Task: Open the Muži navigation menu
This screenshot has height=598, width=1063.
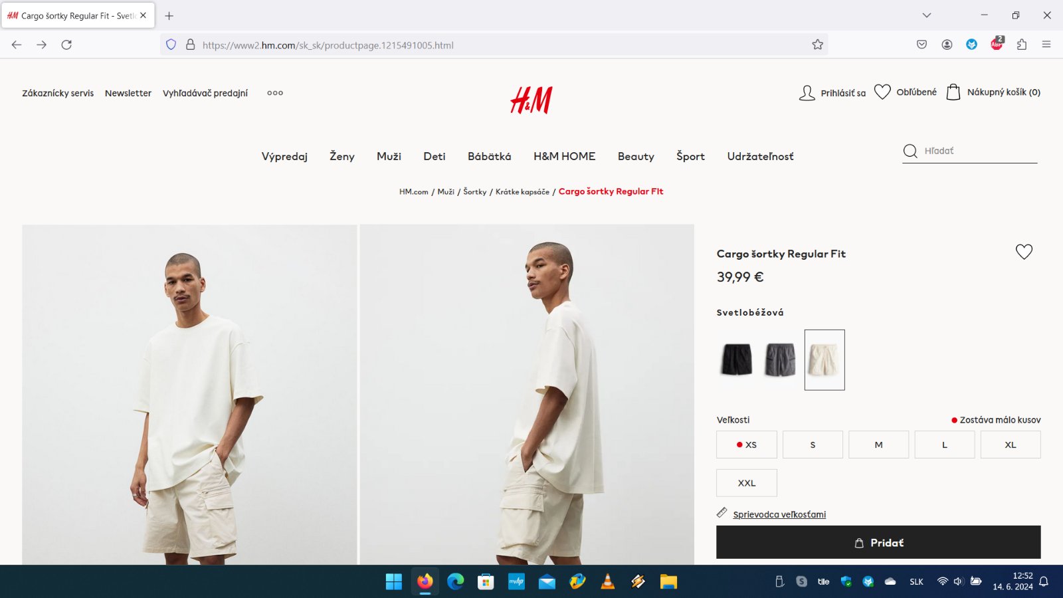Action: click(389, 156)
